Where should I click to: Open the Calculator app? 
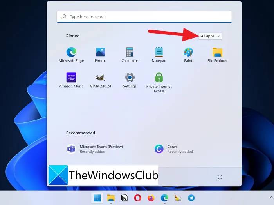130,55
